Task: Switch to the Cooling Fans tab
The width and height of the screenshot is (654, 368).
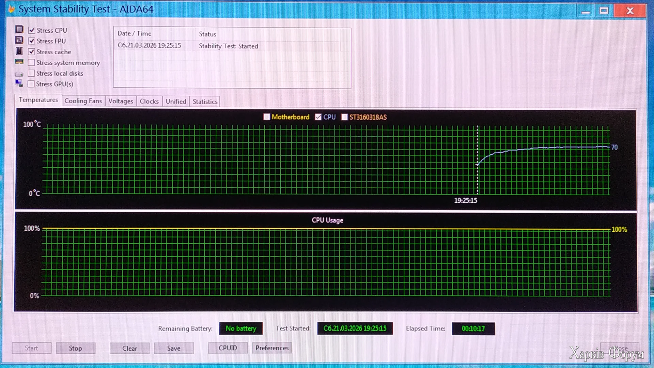Action: tap(83, 101)
